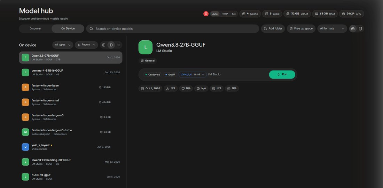383x188 pixels.
Task: Focus the Search on-device models field
Action: pos(173,29)
